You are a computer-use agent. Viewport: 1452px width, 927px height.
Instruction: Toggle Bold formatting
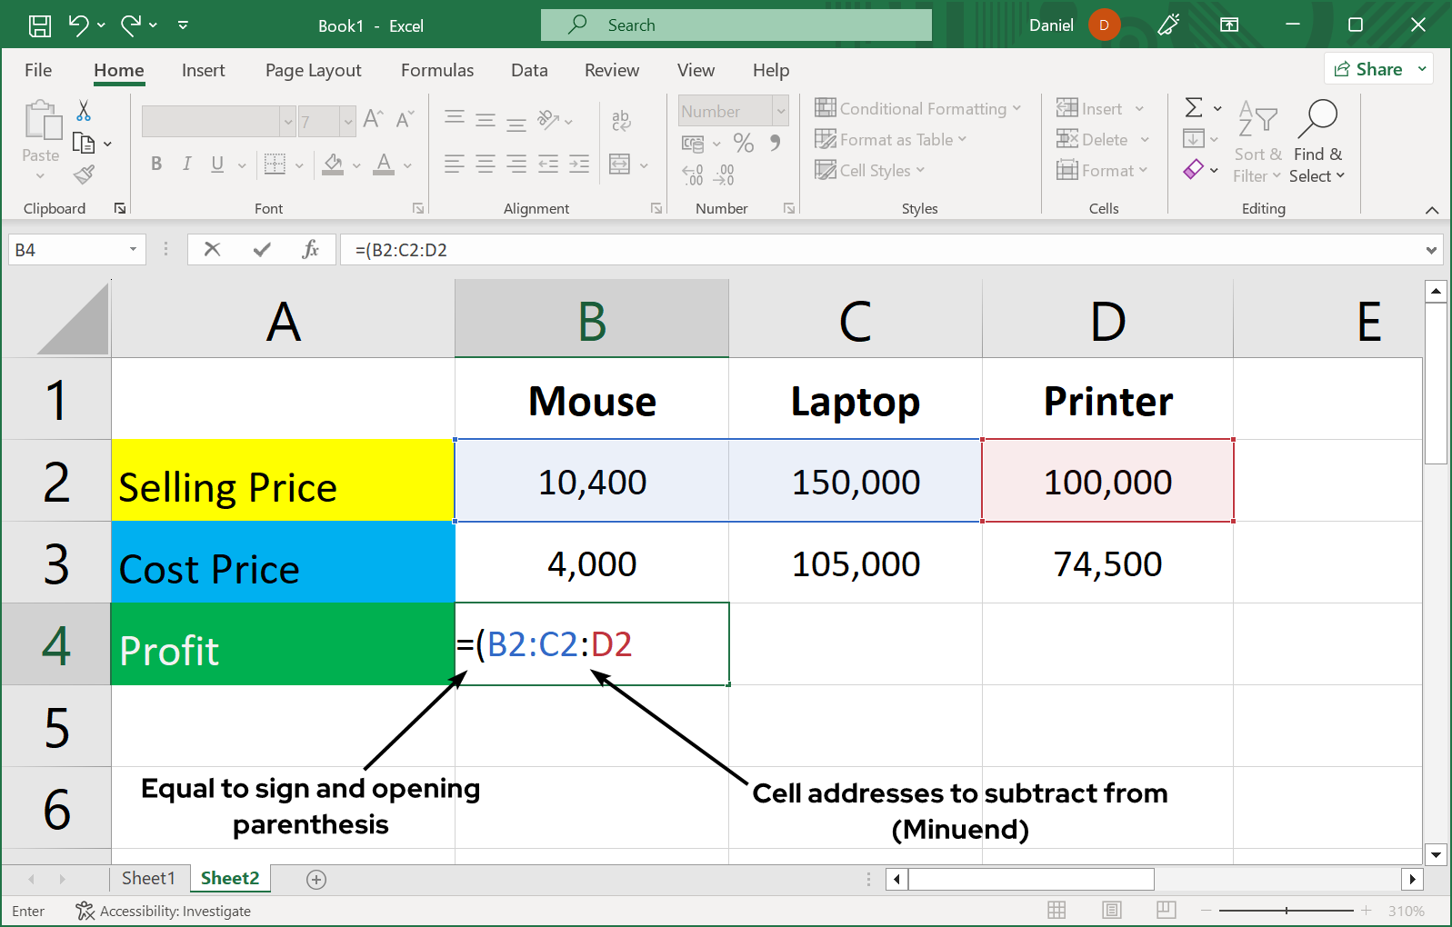[x=156, y=164]
